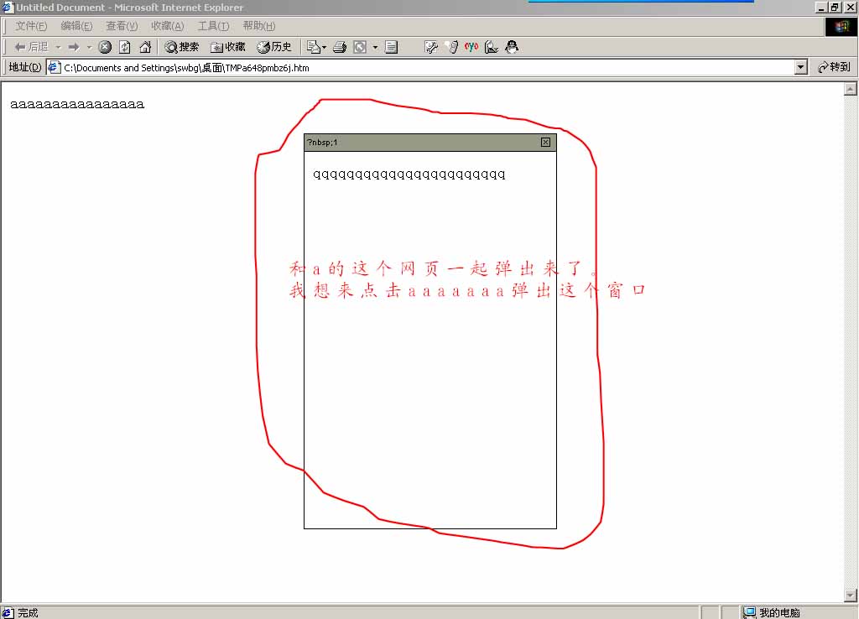
Task: Click the QQ penguin toolbar icon
Action: (512, 47)
